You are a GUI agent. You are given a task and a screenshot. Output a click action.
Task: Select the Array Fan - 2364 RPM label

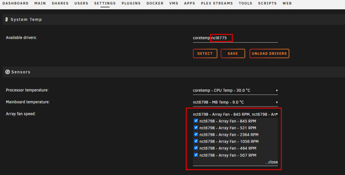229,135
